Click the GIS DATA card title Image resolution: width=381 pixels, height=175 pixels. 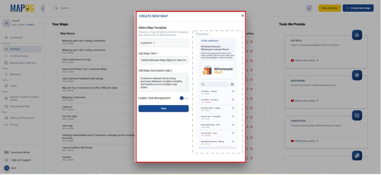(296, 41)
